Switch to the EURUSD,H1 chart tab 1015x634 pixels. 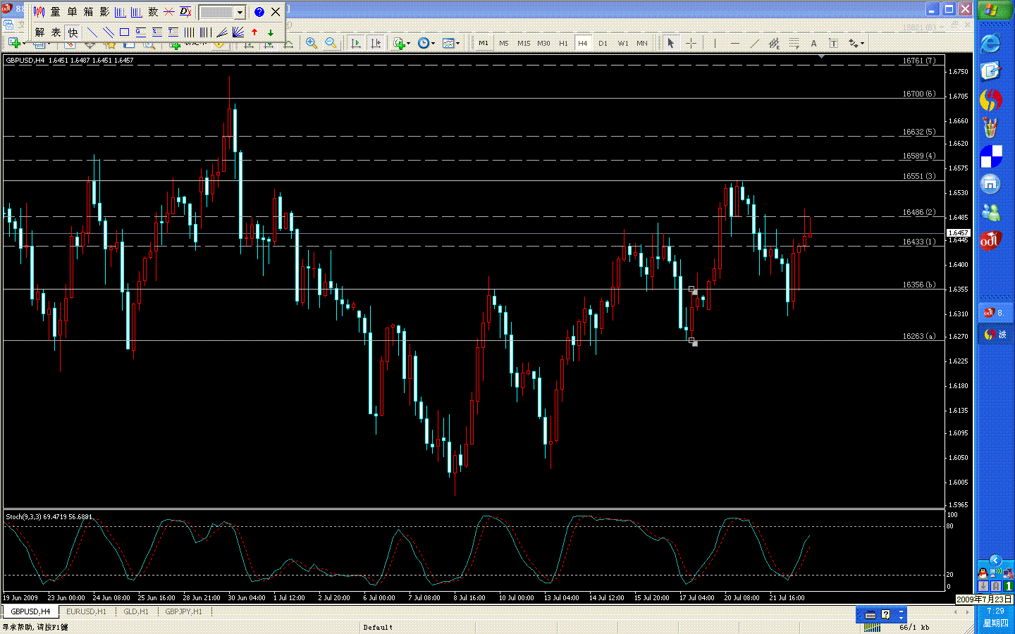tap(86, 611)
